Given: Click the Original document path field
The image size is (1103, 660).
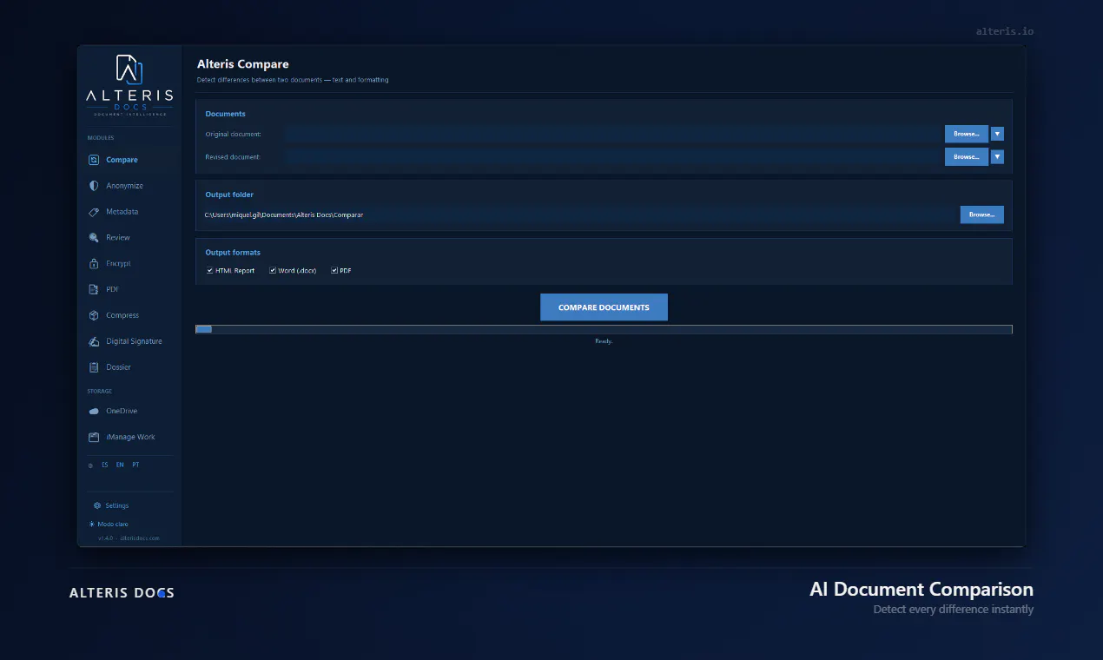Looking at the screenshot, I should tap(613, 134).
